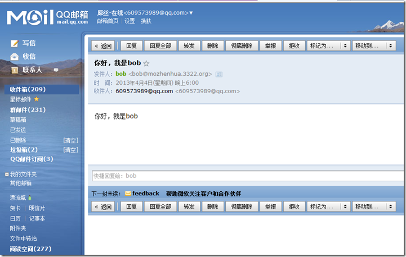Open 贺卡 in sidebar
This screenshot has height=257, width=406.
coord(15,208)
